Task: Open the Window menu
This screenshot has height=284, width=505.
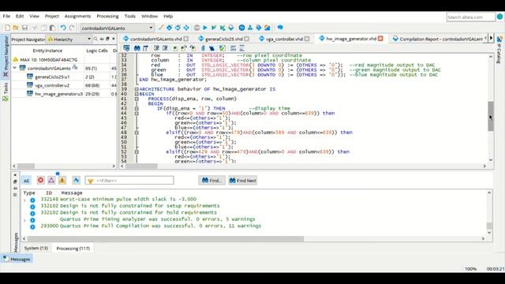Action: pos(150,16)
